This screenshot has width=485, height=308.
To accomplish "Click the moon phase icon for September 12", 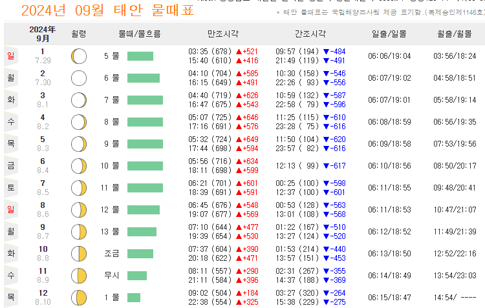I will click(x=79, y=298).
